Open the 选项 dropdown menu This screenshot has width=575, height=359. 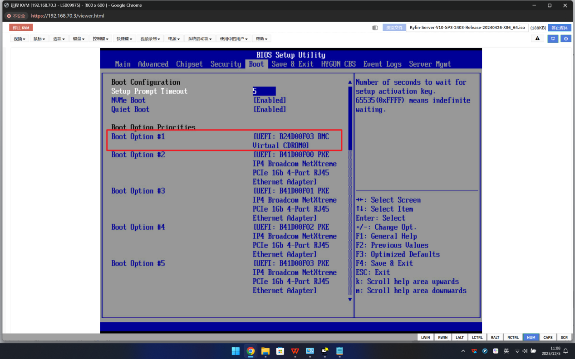[x=59, y=39]
